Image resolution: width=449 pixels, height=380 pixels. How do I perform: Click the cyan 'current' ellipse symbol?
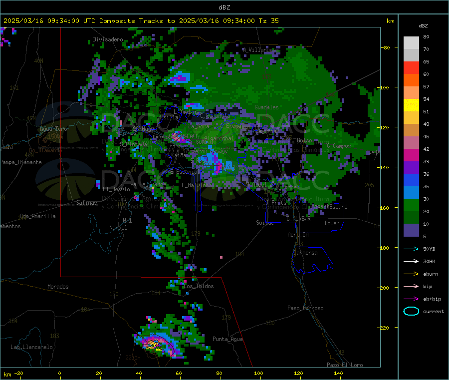[411, 311]
